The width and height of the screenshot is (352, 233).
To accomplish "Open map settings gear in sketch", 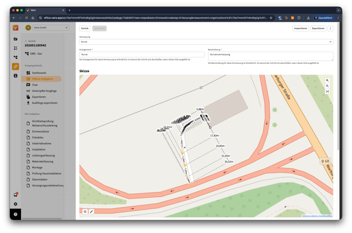I will coord(85,211).
